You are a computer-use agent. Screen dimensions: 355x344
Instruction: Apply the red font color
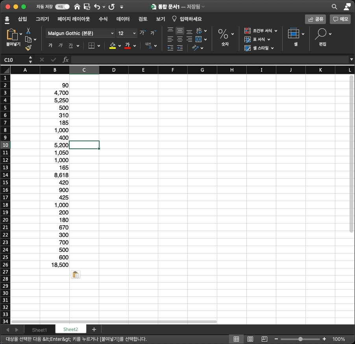tap(128, 46)
